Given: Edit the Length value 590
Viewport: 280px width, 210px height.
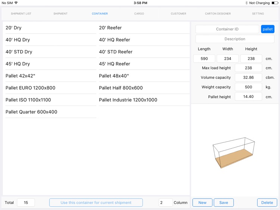Looking at the screenshot, I should (x=204, y=59).
